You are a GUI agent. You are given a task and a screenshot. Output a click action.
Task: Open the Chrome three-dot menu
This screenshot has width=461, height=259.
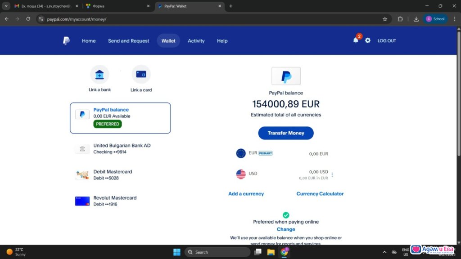tap(455, 19)
